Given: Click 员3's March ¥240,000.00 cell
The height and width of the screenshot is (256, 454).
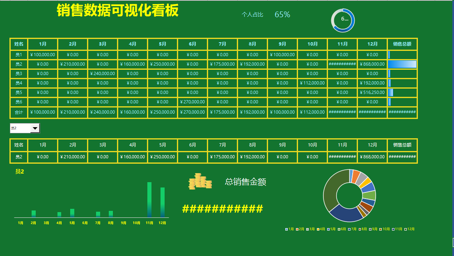Looking at the screenshot, I should click(x=103, y=73).
